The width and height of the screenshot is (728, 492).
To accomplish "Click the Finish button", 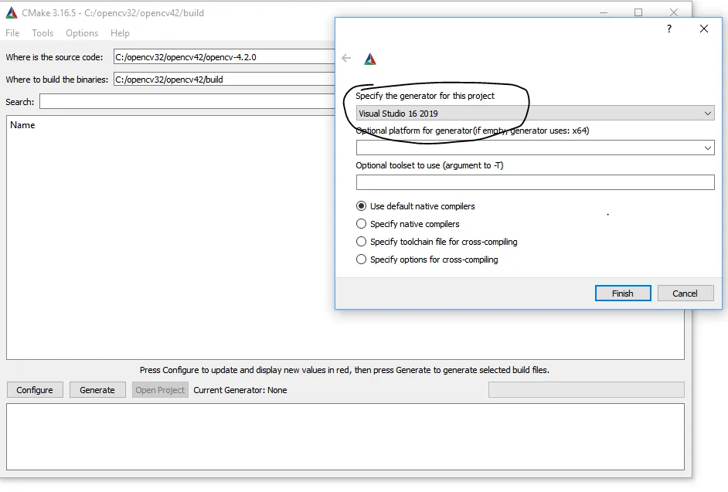I will (x=623, y=294).
